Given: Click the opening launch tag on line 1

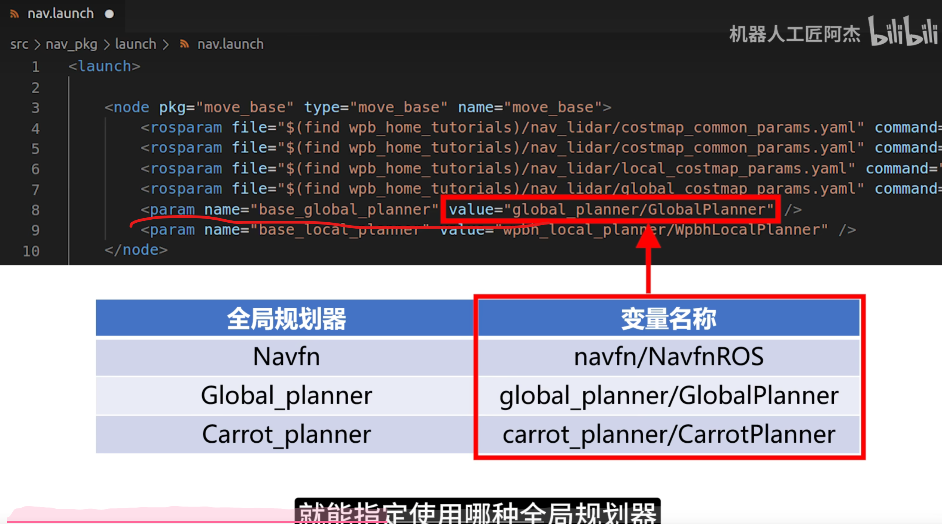Looking at the screenshot, I should (x=104, y=66).
